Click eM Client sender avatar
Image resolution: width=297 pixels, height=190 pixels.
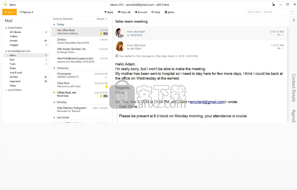[x=120, y=33]
